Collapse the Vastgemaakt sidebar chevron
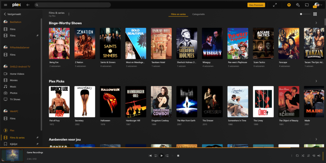Viewport: 326px width, 163px height. point(5,14)
